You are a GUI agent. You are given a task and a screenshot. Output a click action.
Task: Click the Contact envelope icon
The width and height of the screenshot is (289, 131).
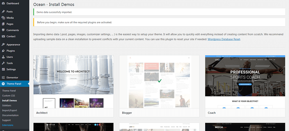pos(3,37)
